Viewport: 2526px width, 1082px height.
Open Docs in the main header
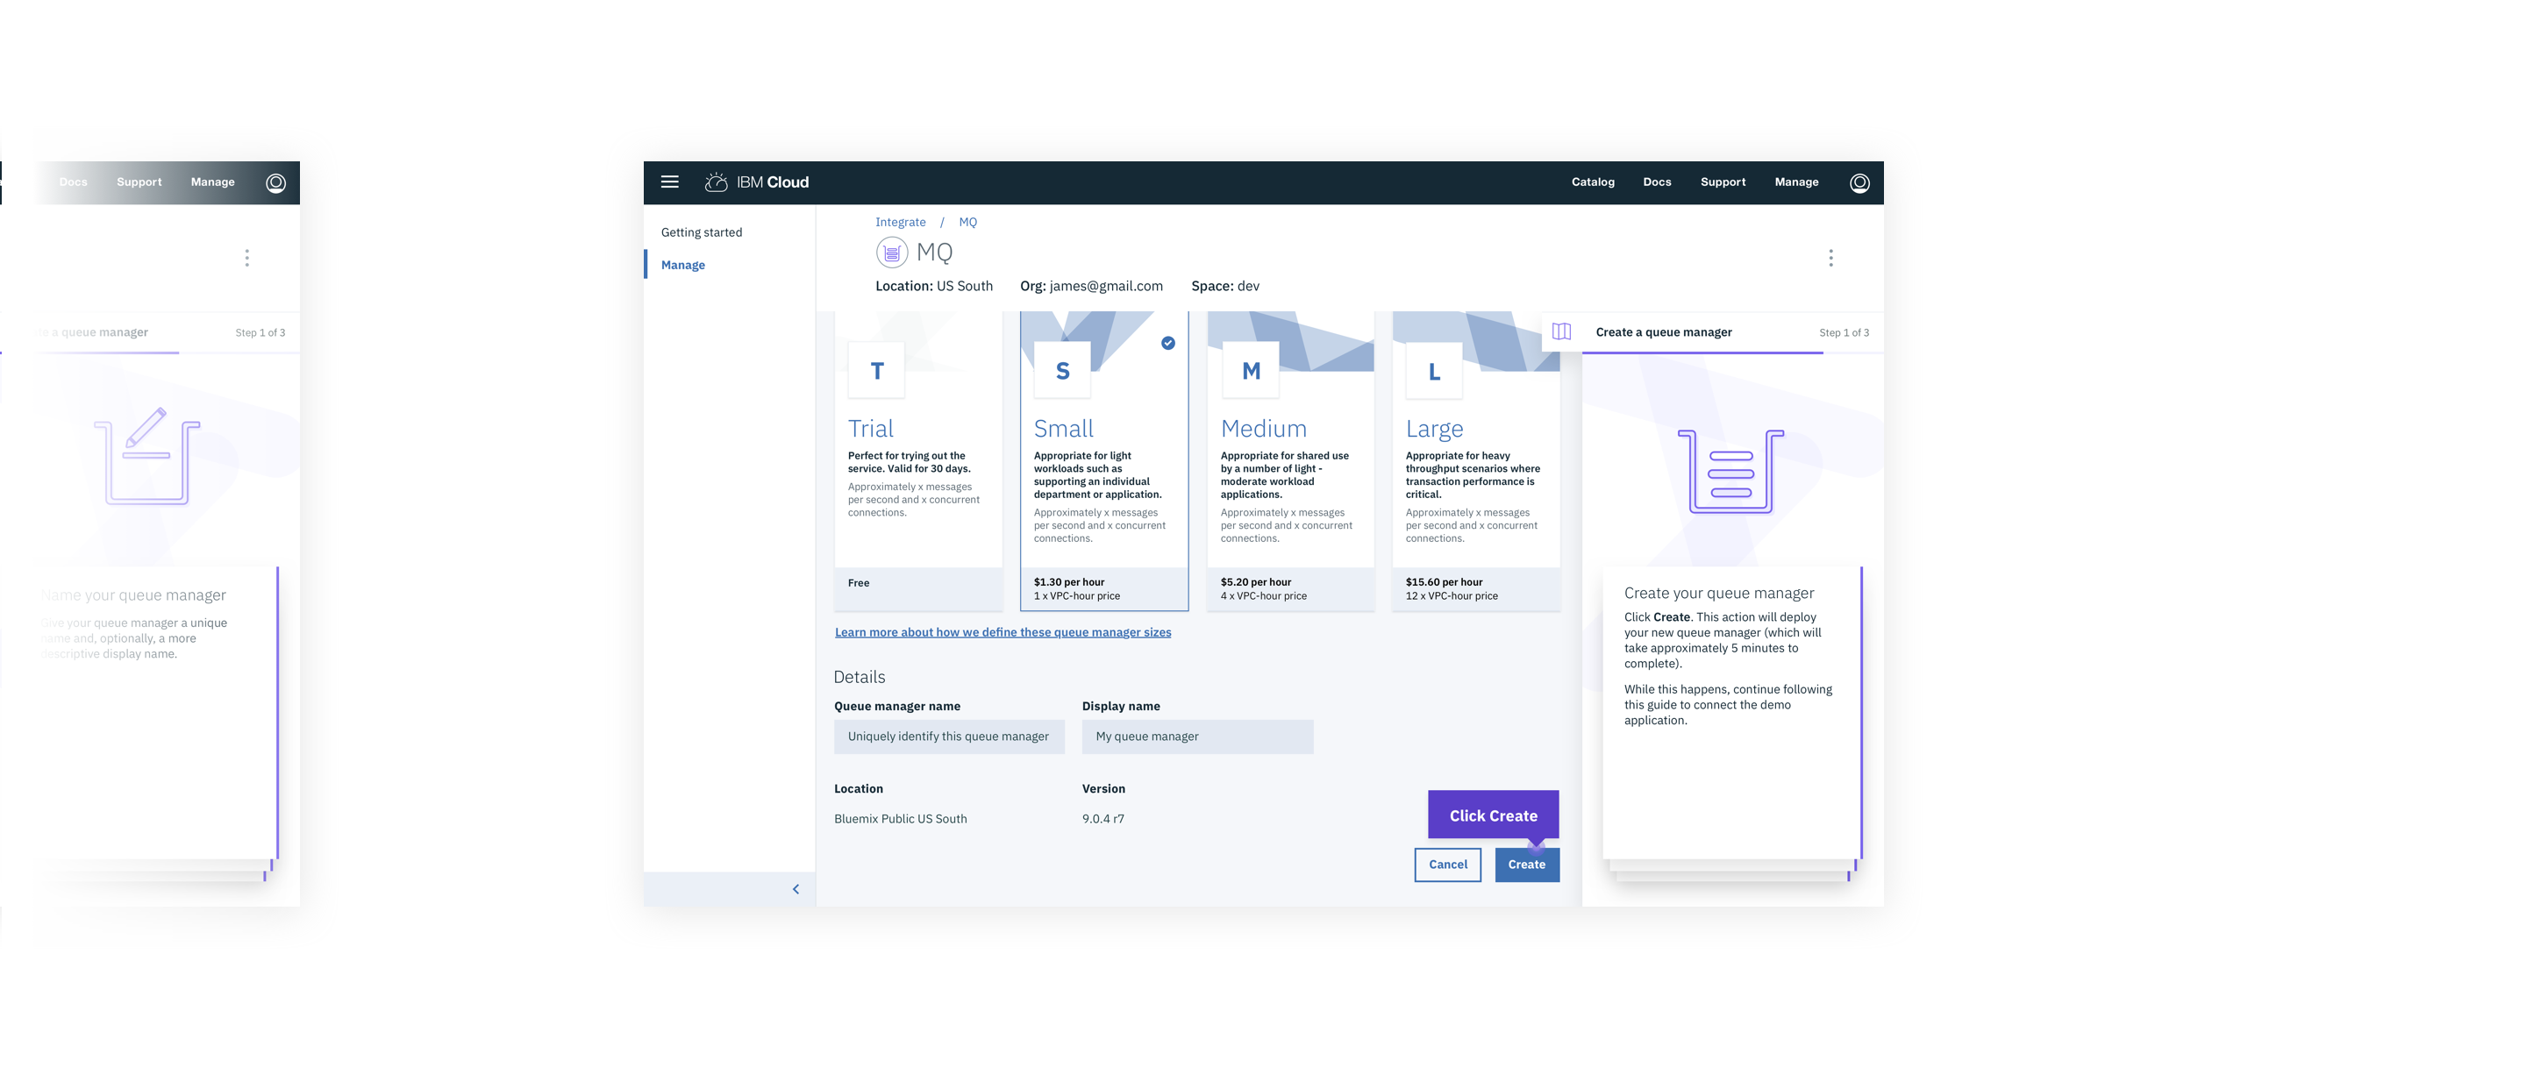click(1657, 182)
